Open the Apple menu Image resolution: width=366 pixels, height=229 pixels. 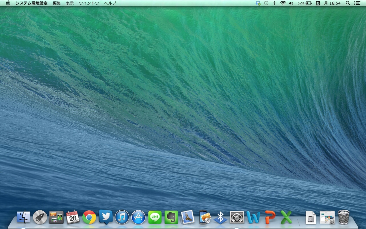tap(8, 3)
